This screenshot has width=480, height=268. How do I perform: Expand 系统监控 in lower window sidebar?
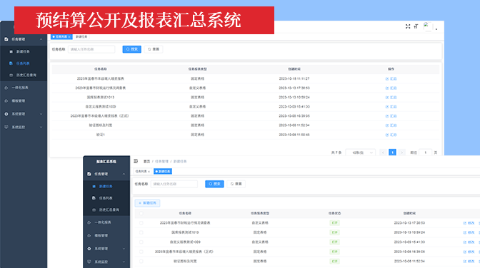(106, 262)
